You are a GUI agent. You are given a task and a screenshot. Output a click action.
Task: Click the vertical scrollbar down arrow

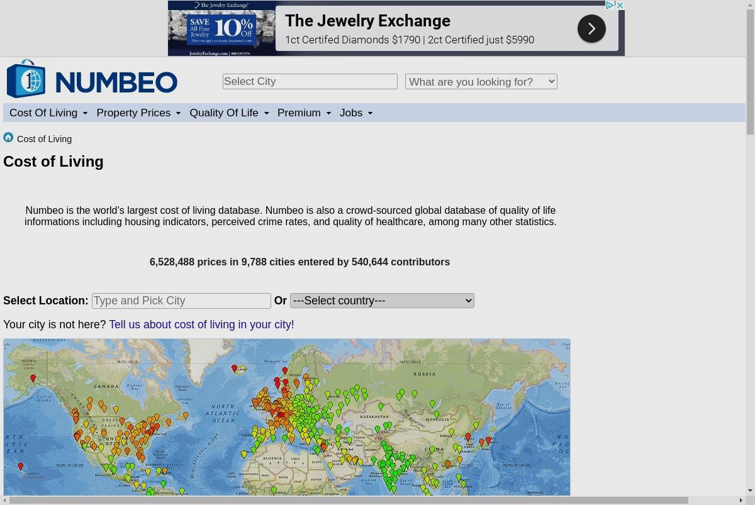click(x=750, y=491)
